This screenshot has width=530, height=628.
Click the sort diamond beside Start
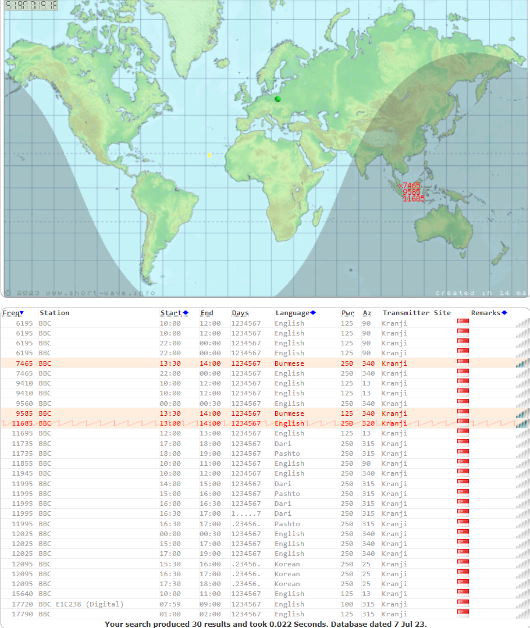[x=186, y=313]
